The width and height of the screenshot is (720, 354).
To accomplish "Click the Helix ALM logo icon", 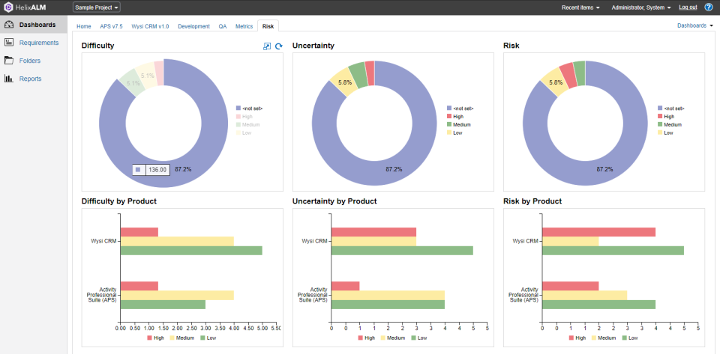I will (x=7, y=7).
